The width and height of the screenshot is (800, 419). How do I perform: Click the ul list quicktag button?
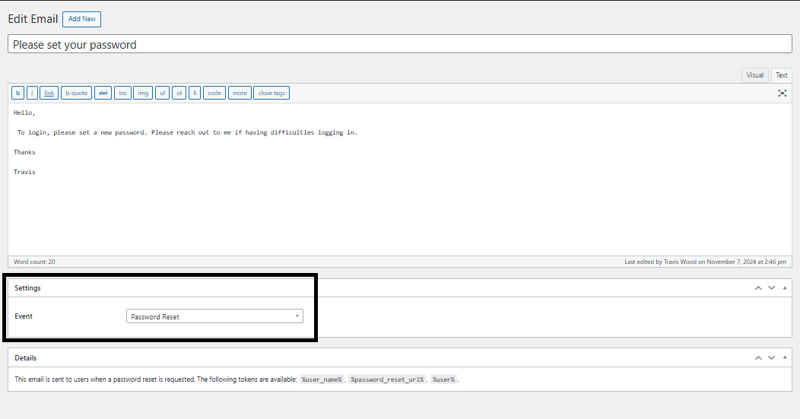tap(162, 93)
